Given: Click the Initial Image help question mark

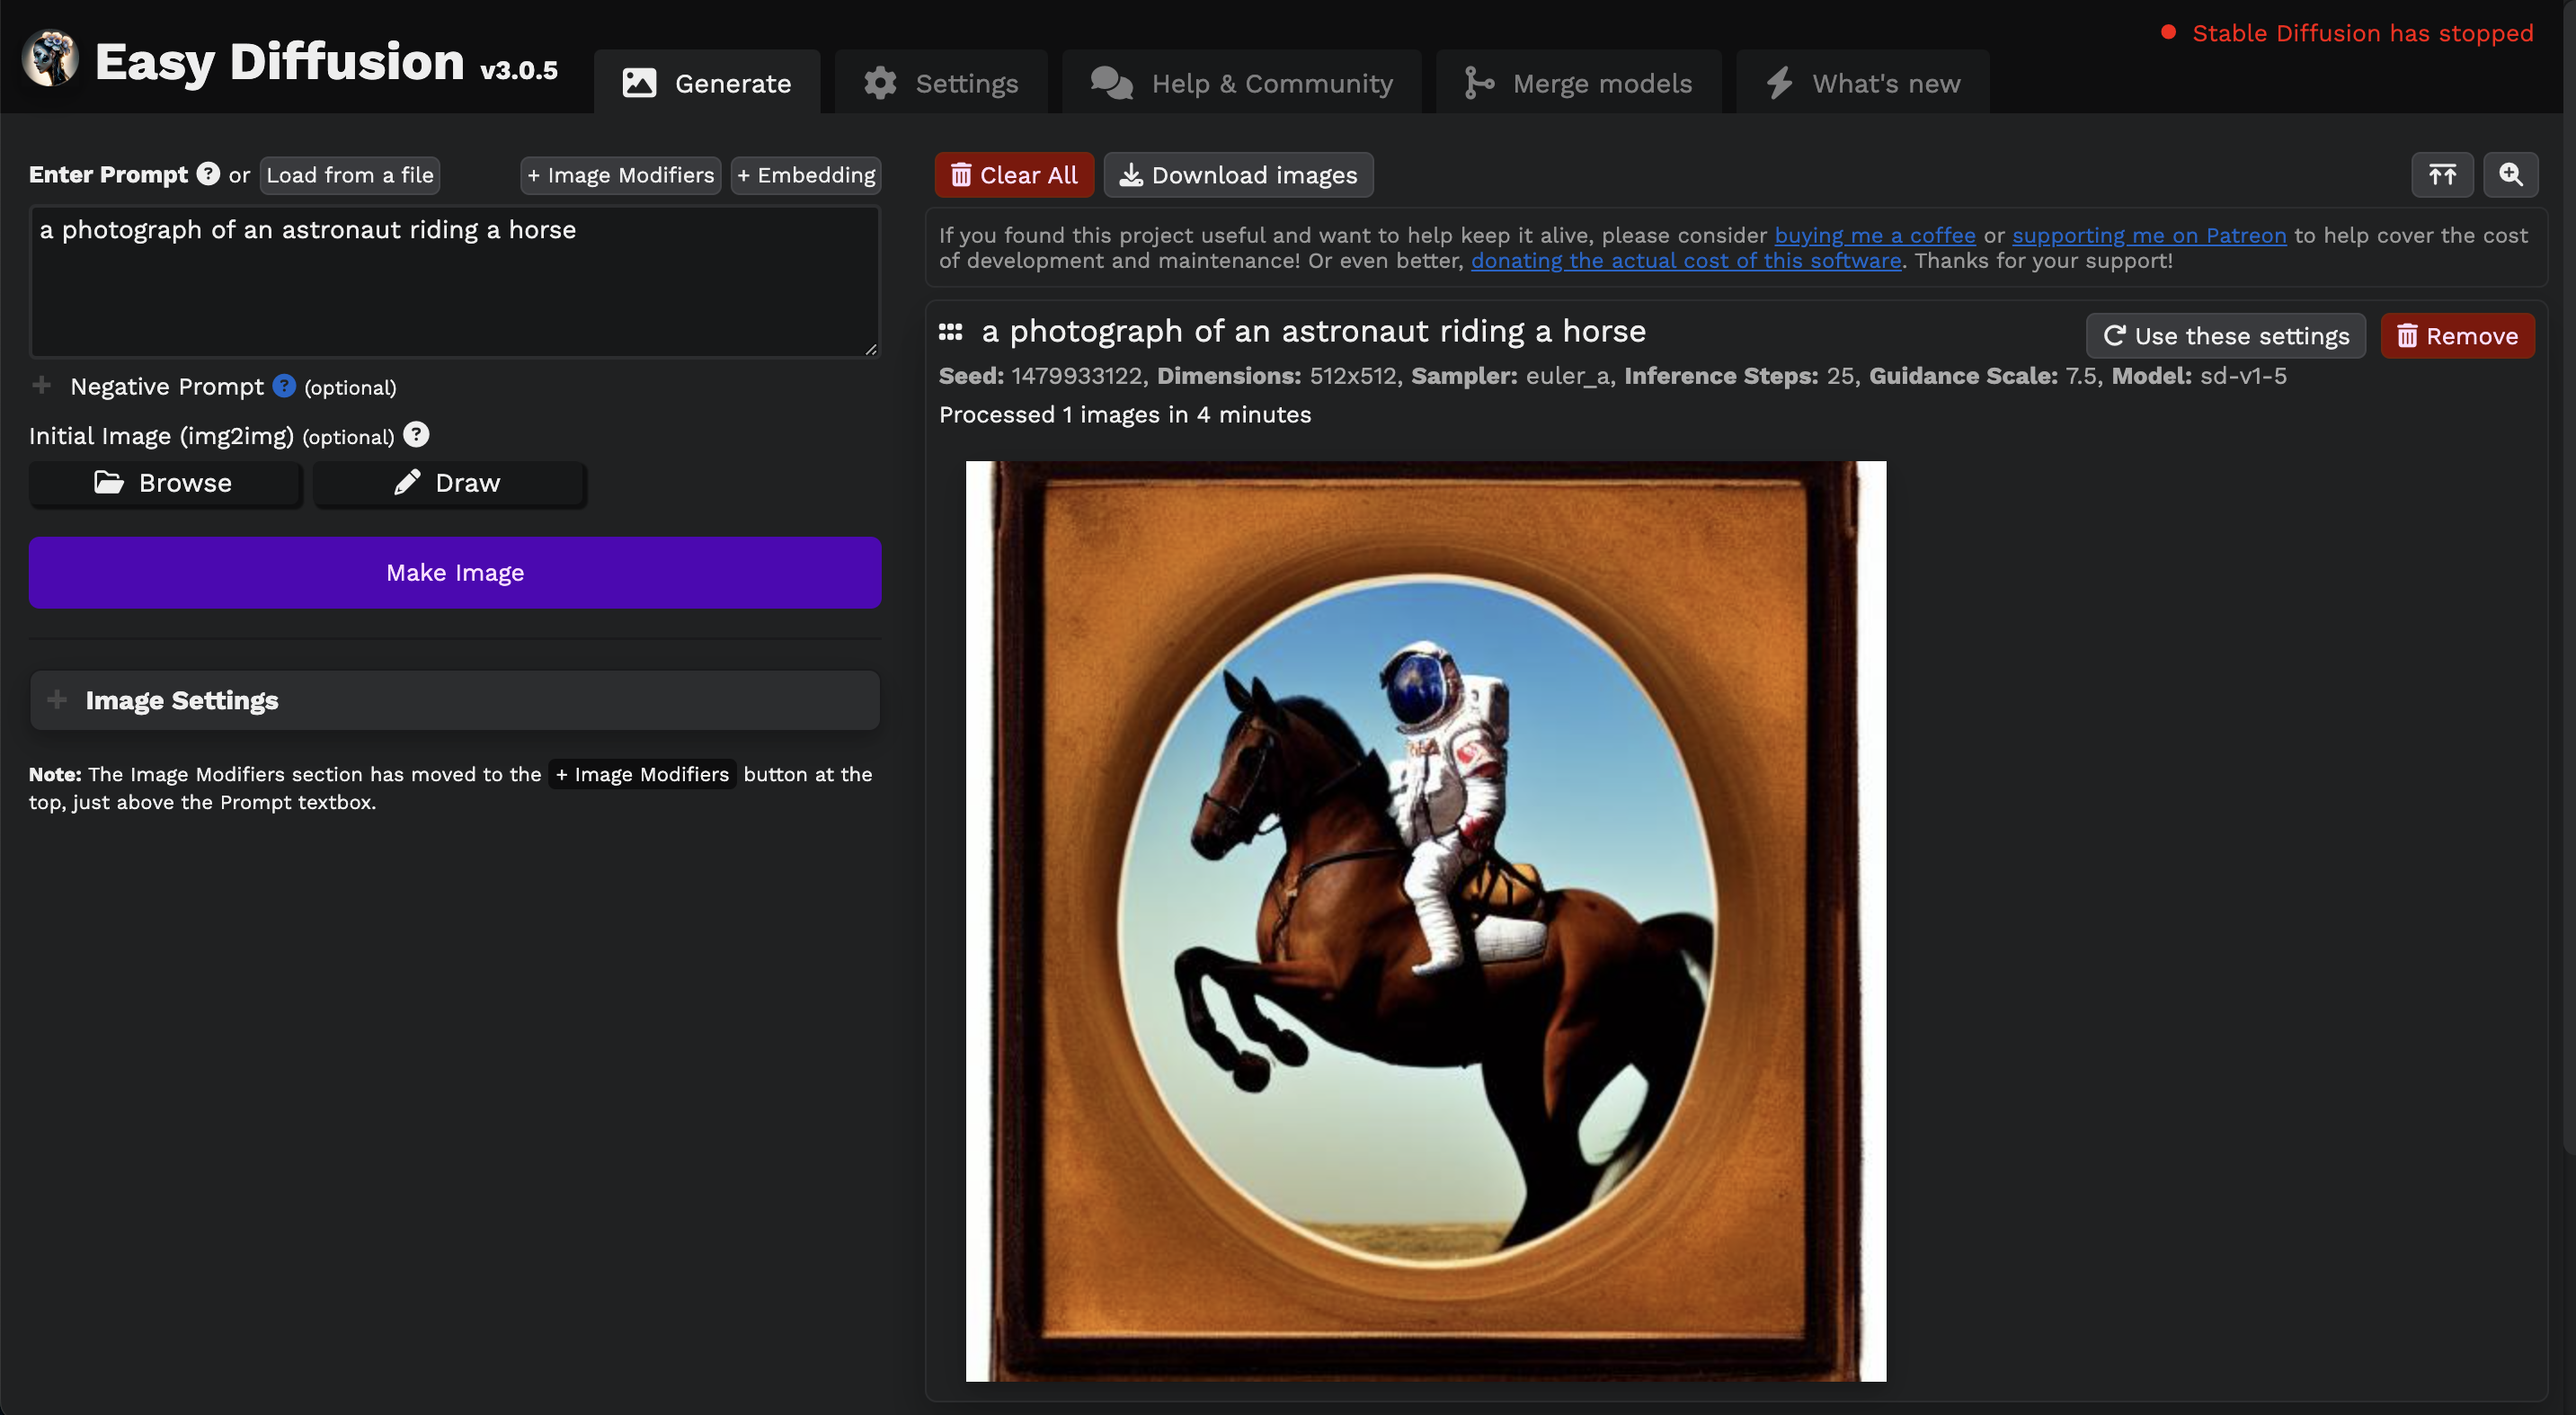Looking at the screenshot, I should [x=416, y=435].
